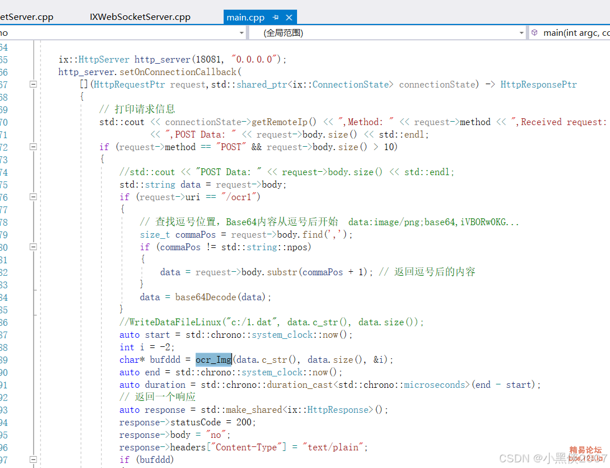Collapse the /ocr1 uri if-block at line 76
Viewport: 610px width, 468px height.
pyautogui.click(x=32, y=197)
